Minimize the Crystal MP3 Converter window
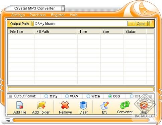The image size is (162, 125). tap(142, 8)
